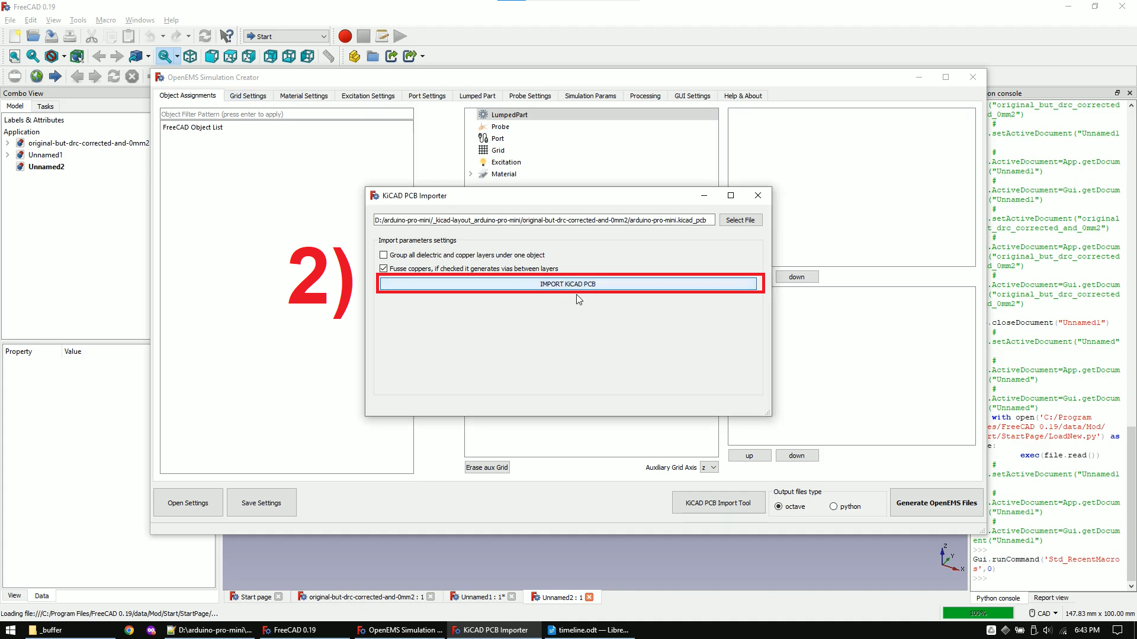Viewport: 1137px width, 639px height.
Task: Enable grouping all dielectric and copper layers
Action: [384, 255]
